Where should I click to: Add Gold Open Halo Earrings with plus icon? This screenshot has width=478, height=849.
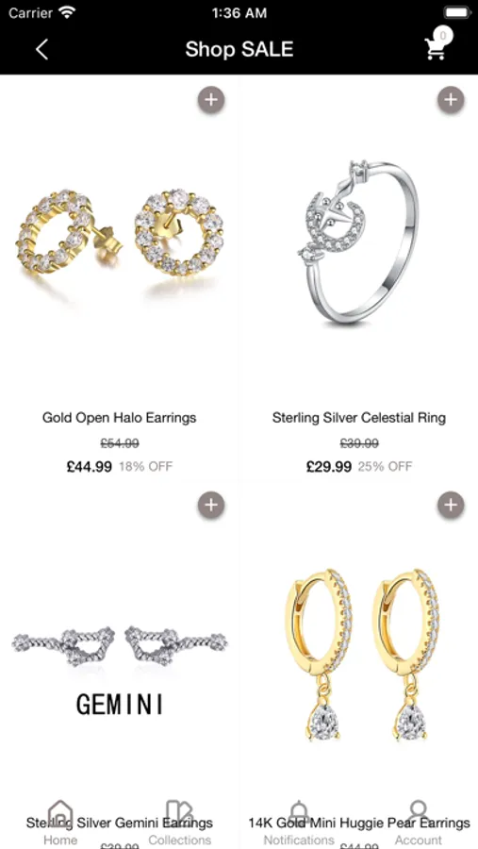point(210,100)
